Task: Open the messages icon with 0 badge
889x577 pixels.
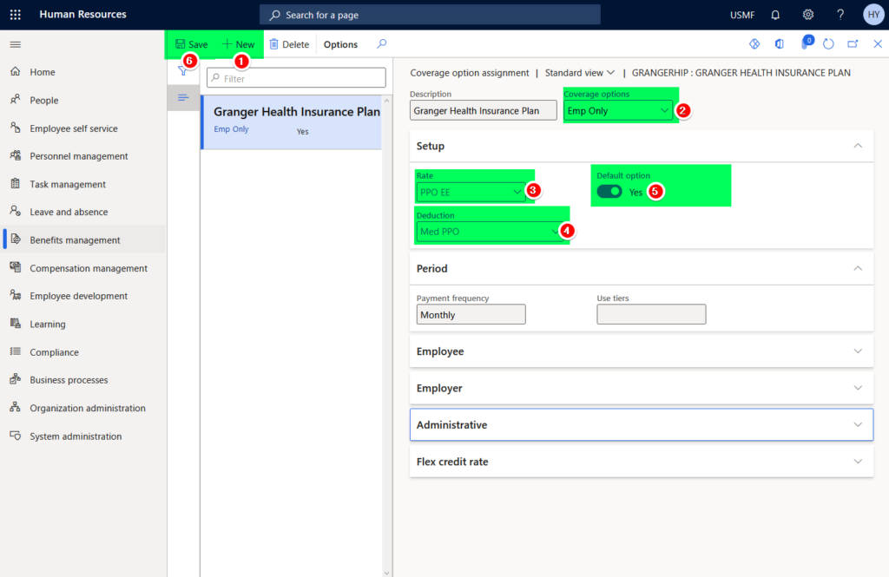Action: point(807,43)
